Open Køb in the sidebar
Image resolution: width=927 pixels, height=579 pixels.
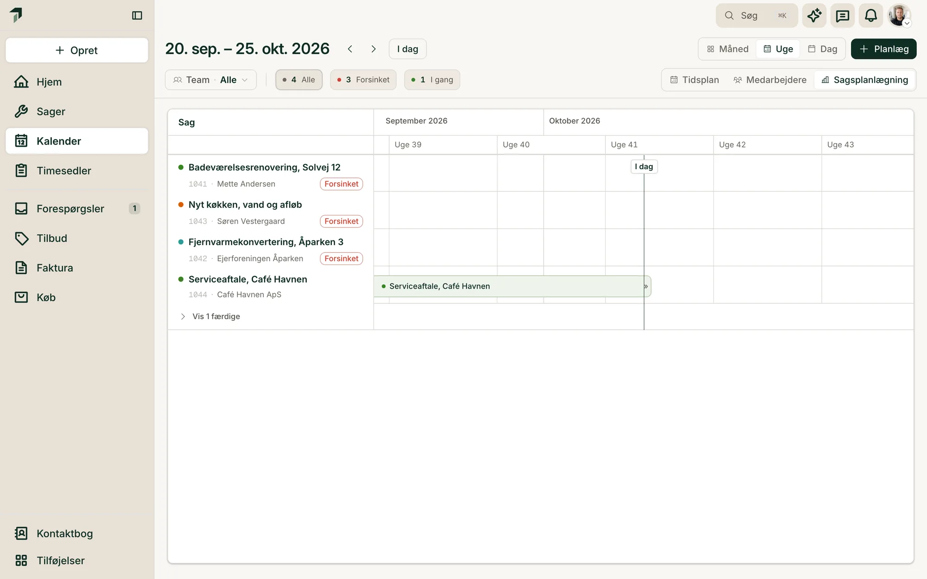(77, 297)
